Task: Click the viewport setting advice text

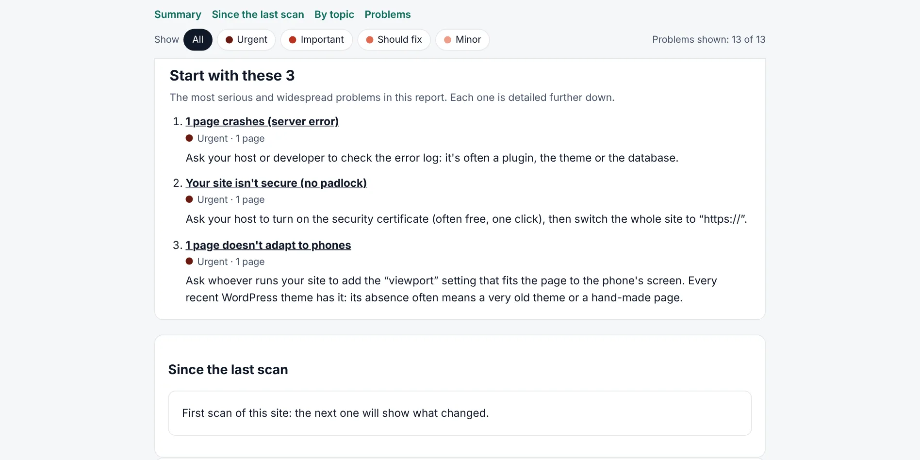Action: (x=451, y=289)
